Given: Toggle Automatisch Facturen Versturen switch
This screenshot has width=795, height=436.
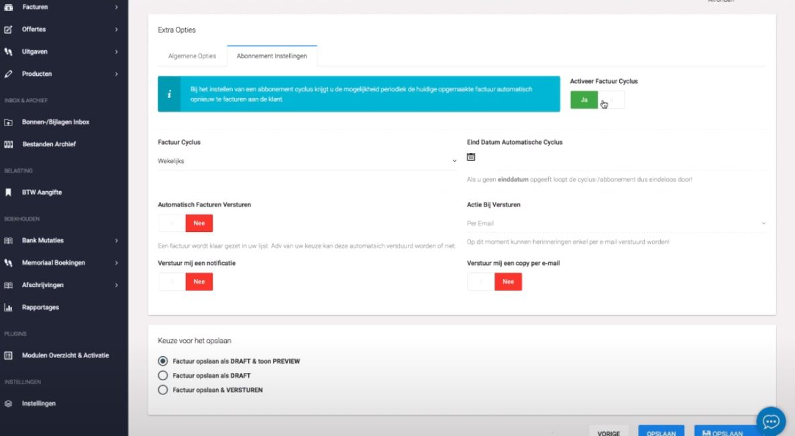Looking at the screenshot, I should click(186, 223).
